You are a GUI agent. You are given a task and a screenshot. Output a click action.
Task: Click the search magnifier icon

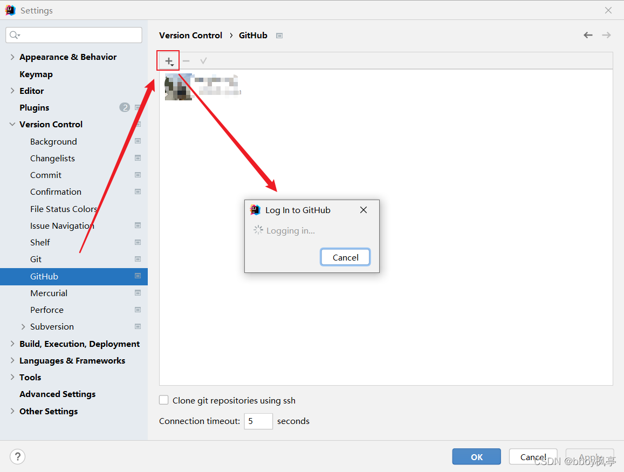coord(15,35)
